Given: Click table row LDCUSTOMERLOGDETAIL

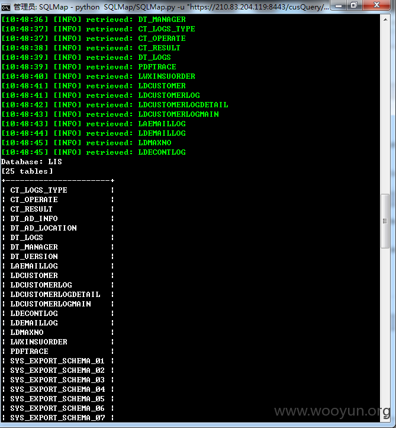Looking at the screenshot, I should (58, 295).
